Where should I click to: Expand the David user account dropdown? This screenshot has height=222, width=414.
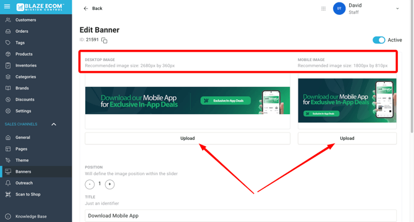(397, 9)
